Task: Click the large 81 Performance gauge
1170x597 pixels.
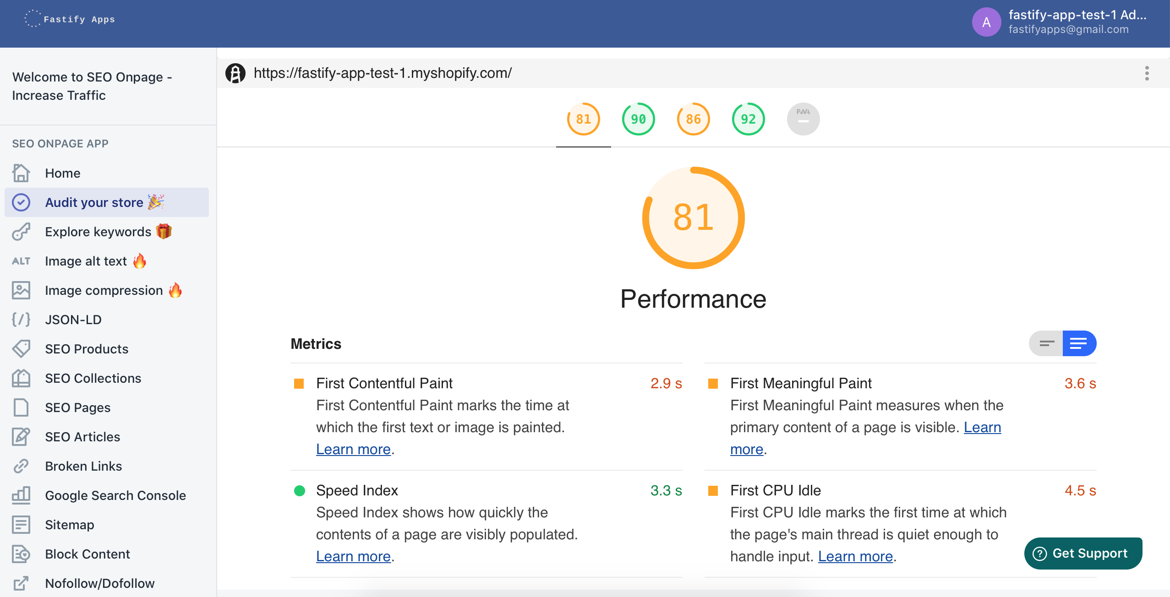Action: point(693,217)
